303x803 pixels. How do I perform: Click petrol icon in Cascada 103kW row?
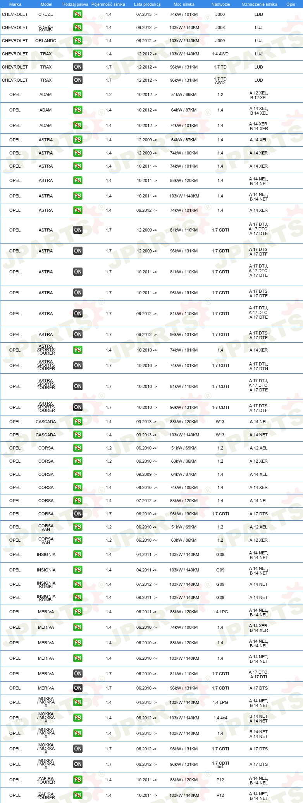(78, 435)
